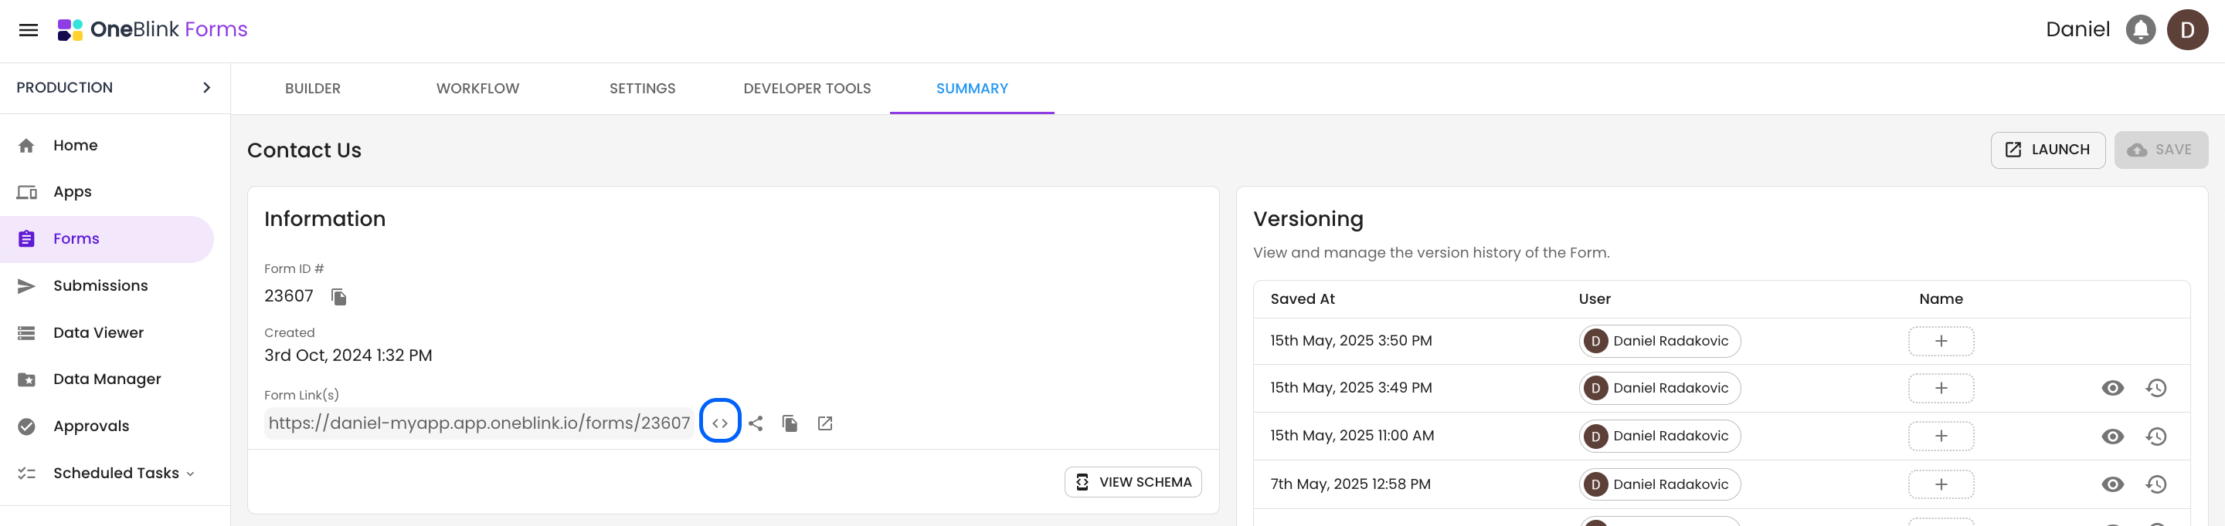2225x526 pixels.
Task: Add a name to the 7th May 12:58 PM version
Action: [1941, 484]
